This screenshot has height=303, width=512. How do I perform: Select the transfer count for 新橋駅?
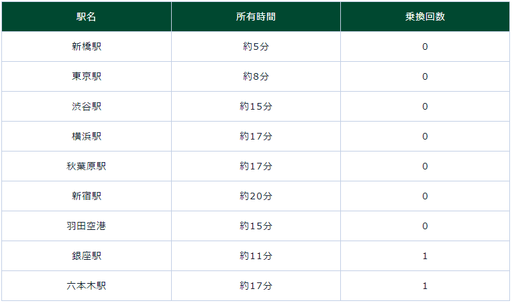425,47
